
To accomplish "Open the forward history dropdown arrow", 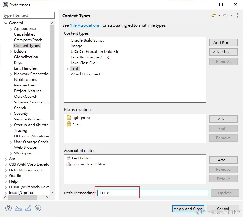I will point(231,15).
